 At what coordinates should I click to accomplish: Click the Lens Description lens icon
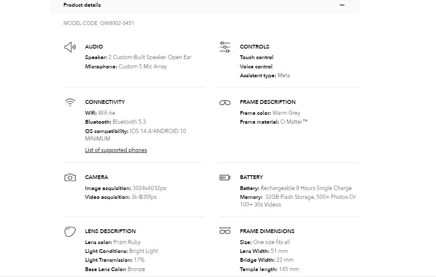pos(70,231)
